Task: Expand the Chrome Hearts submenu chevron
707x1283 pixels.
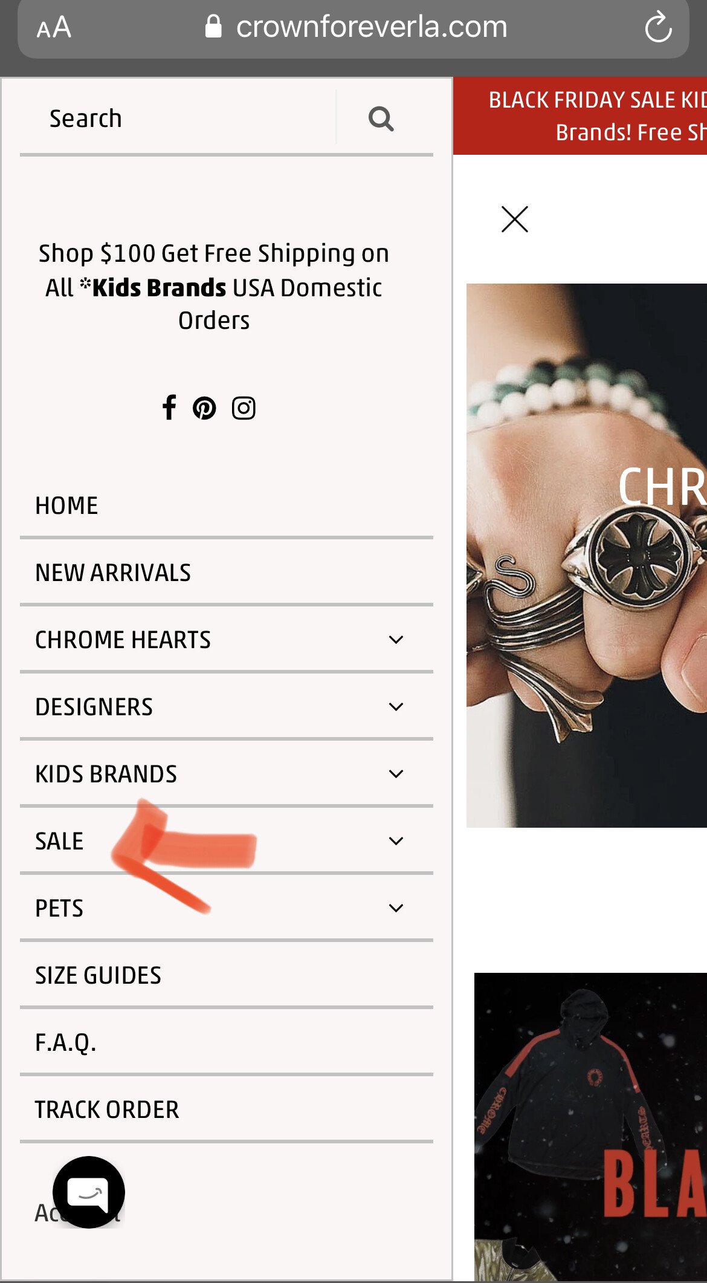Action: pyautogui.click(x=396, y=640)
